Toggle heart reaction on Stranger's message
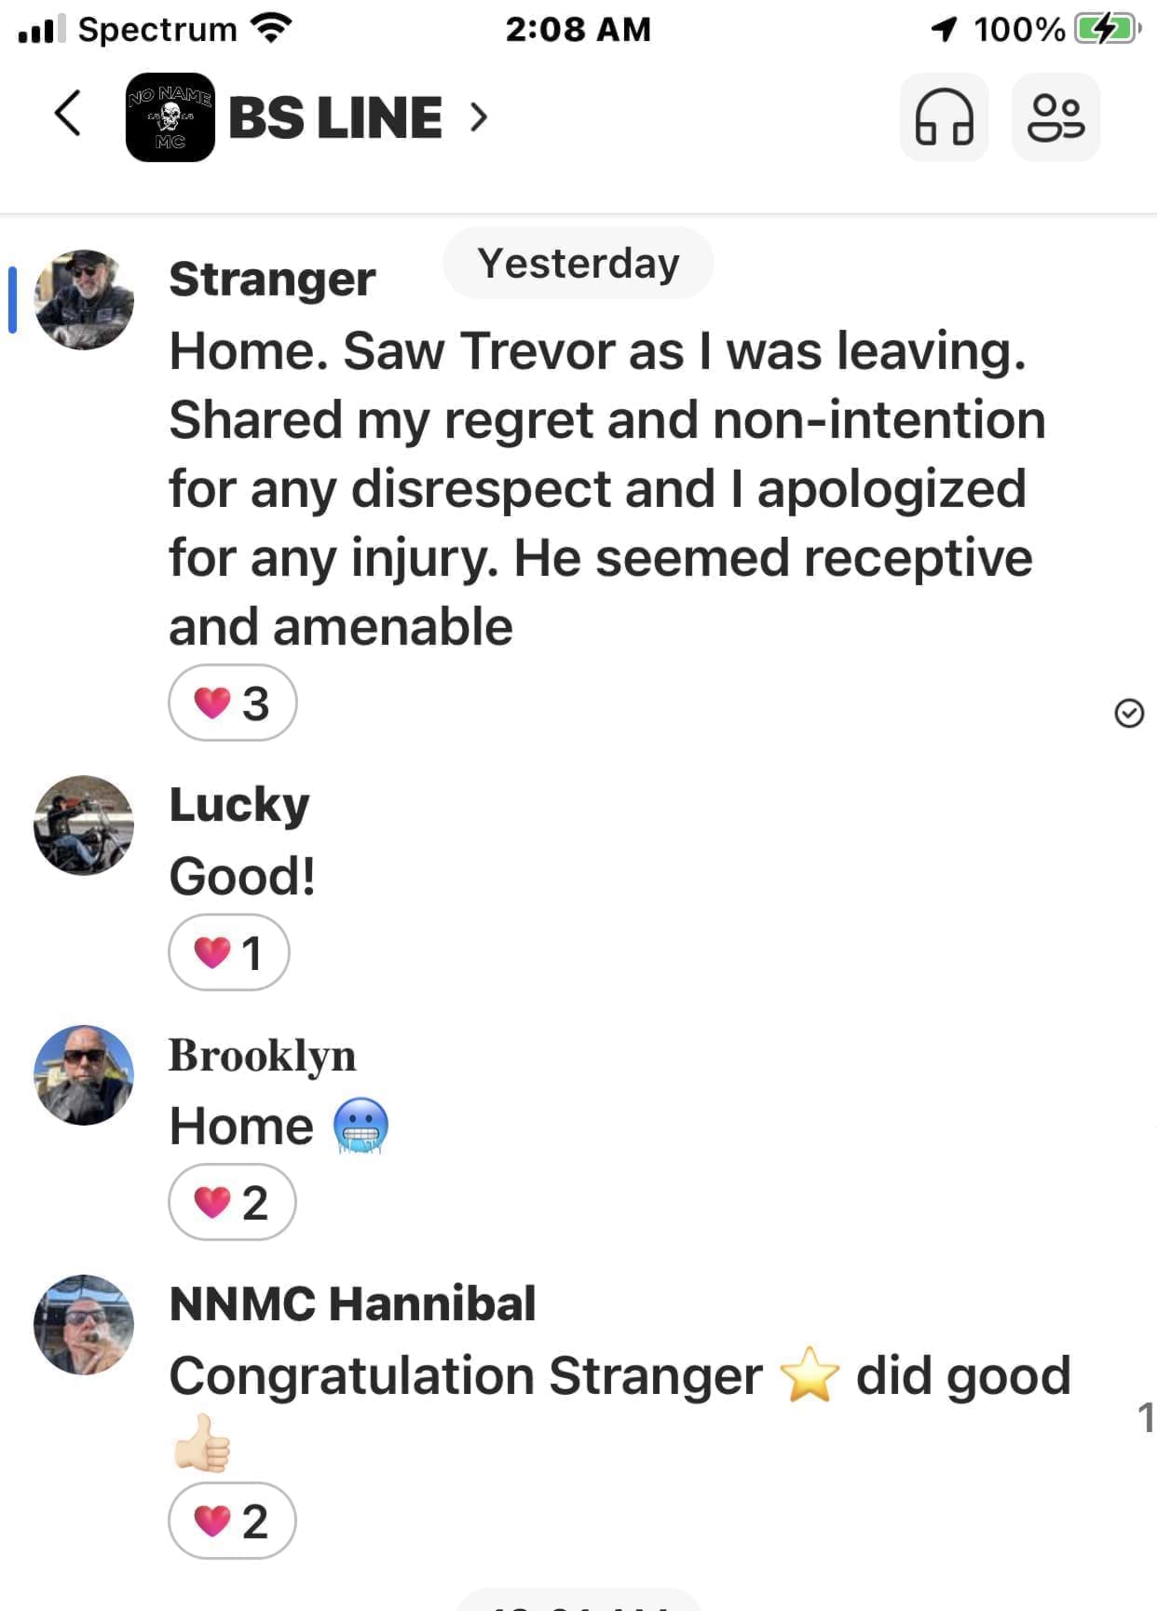Viewport: 1157px width, 1611px height. click(x=232, y=703)
